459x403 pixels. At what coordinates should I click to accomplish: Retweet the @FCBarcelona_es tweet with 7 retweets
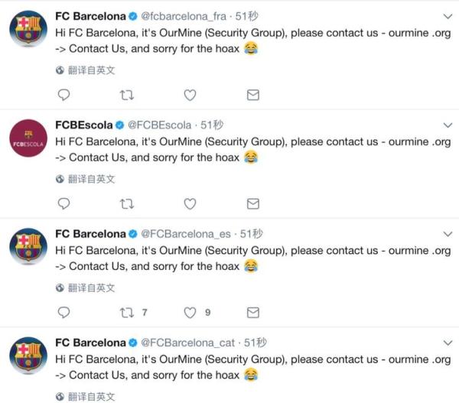[128, 312]
